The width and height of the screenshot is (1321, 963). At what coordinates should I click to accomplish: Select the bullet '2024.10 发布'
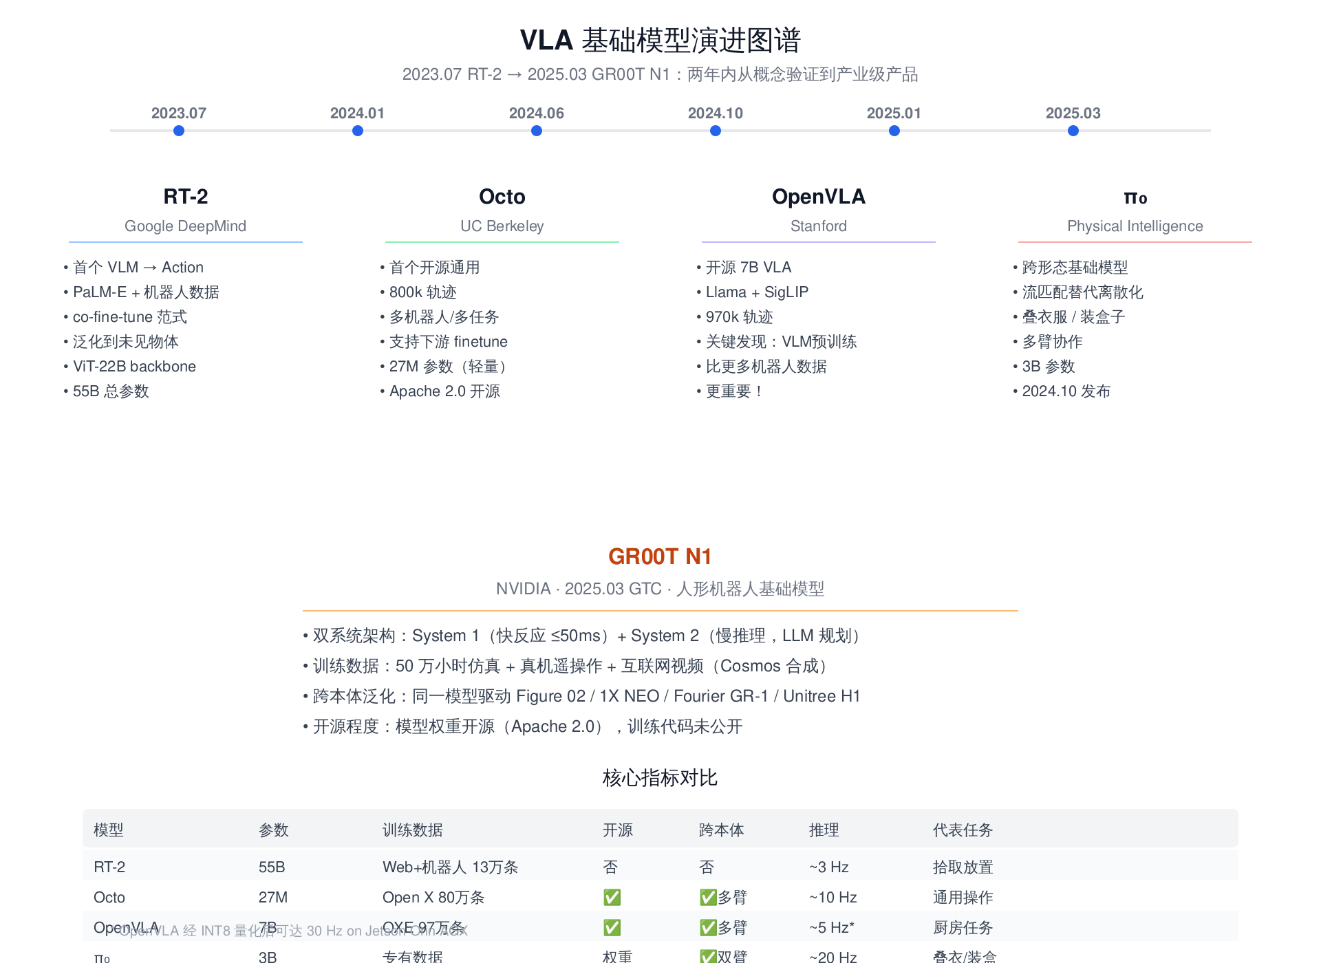[x=1062, y=391]
